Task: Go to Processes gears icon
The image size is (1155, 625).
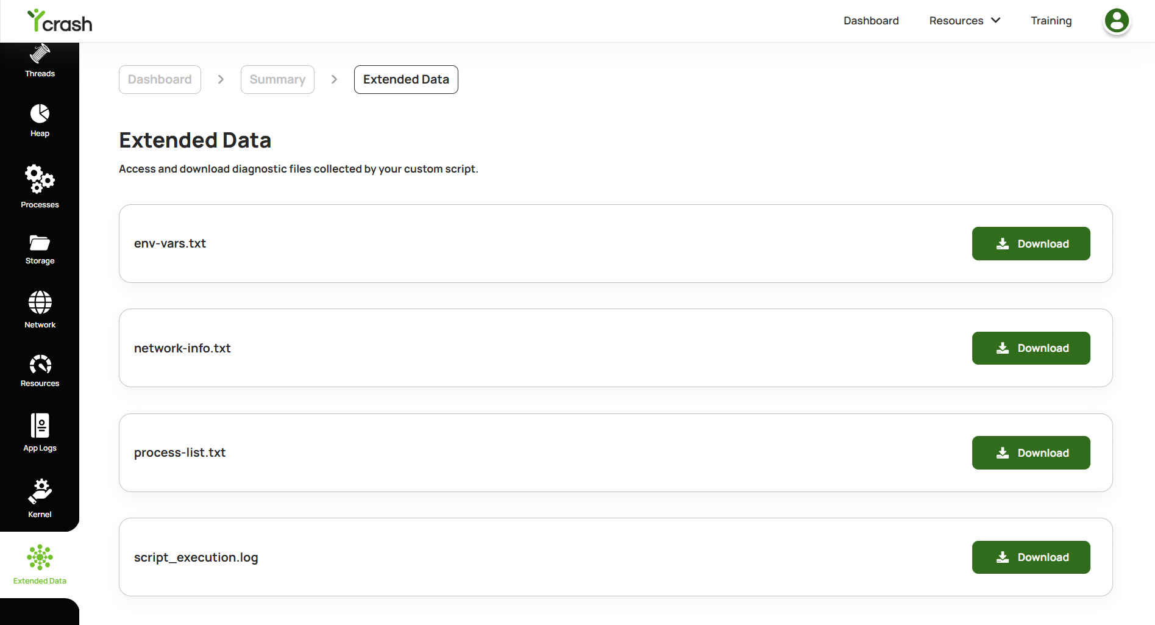Action: pyautogui.click(x=40, y=179)
